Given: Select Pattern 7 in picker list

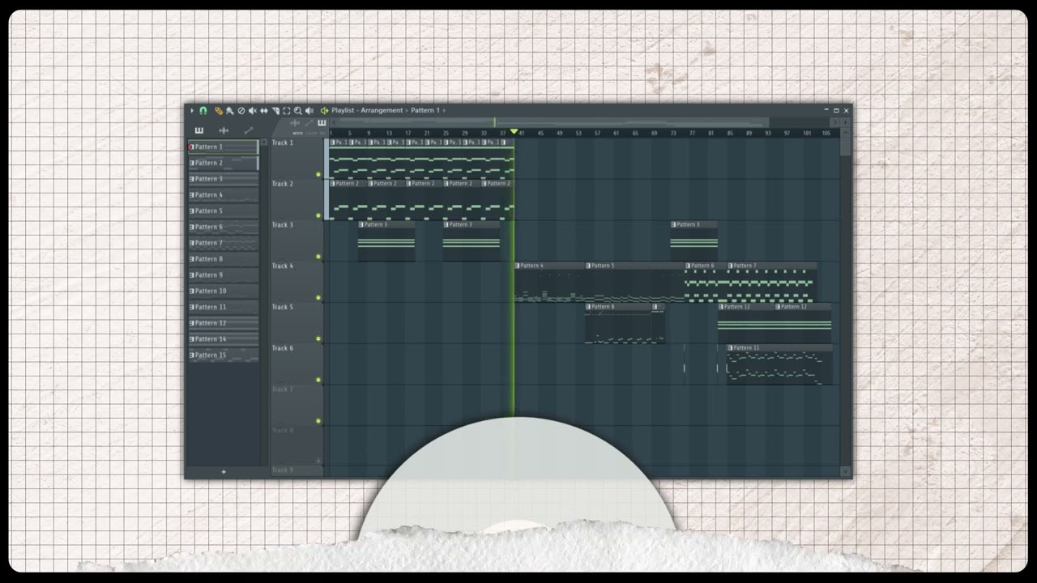Looking at the screenshot, I should click(223, 243).
